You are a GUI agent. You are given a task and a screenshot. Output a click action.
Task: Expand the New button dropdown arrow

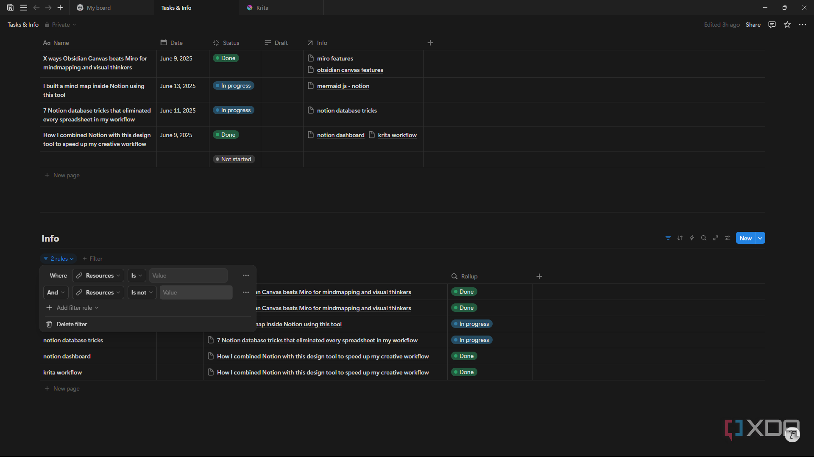[x=761, y=238]
